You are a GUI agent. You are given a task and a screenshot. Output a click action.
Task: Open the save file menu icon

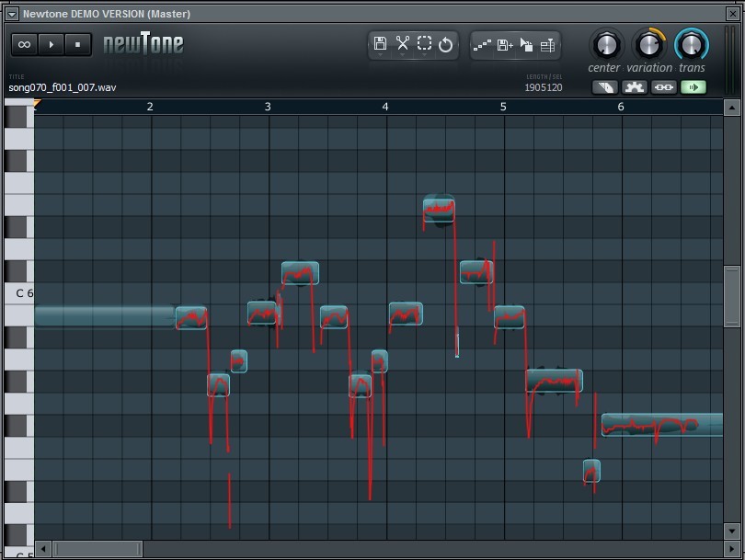click(x=380, y=44)
